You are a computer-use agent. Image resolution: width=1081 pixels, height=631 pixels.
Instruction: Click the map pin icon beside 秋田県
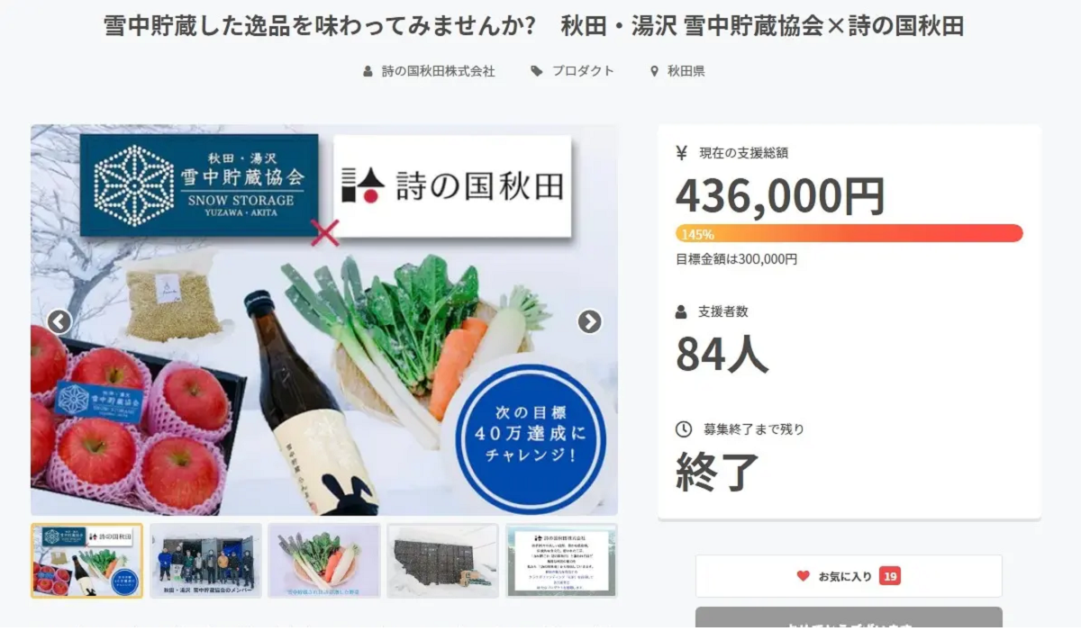655,71
